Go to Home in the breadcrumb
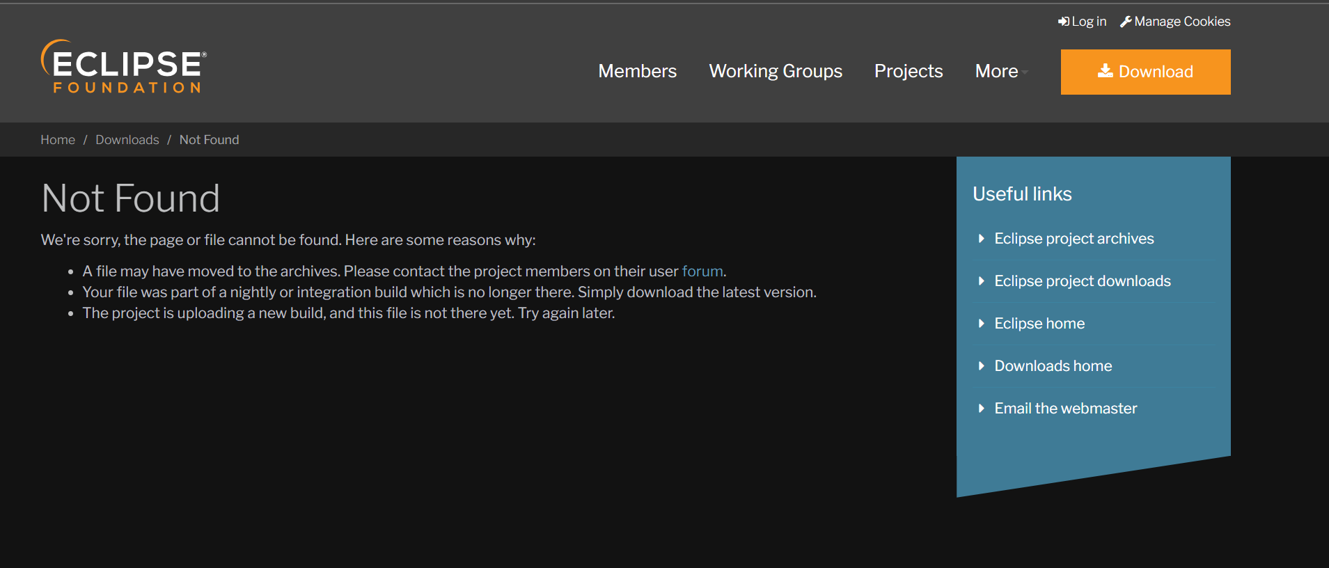Image resolution: width=1329 pixels, height=568 pixels. (x=58, y=140)
